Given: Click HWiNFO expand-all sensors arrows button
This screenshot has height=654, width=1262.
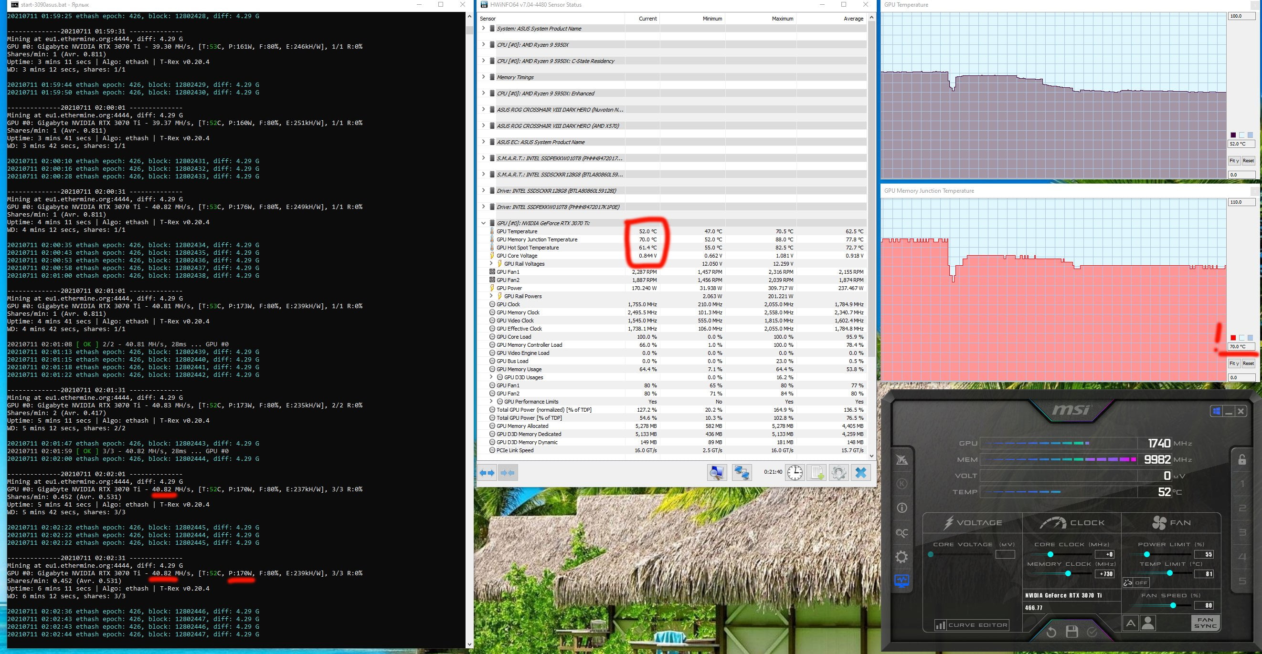Looking at the screenshot, I should pyautogui.click(x=487, y=473).
